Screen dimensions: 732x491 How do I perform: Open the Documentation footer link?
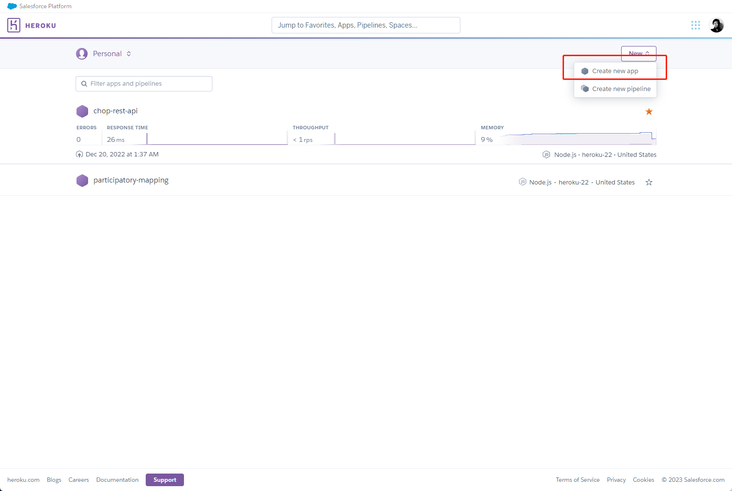pos(117,480)
